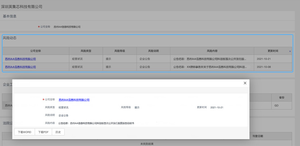Open company link in 2021-10-21 table row
Image resolution: width=300 pixels, height=146 pixels.
[x=20, y=59]
